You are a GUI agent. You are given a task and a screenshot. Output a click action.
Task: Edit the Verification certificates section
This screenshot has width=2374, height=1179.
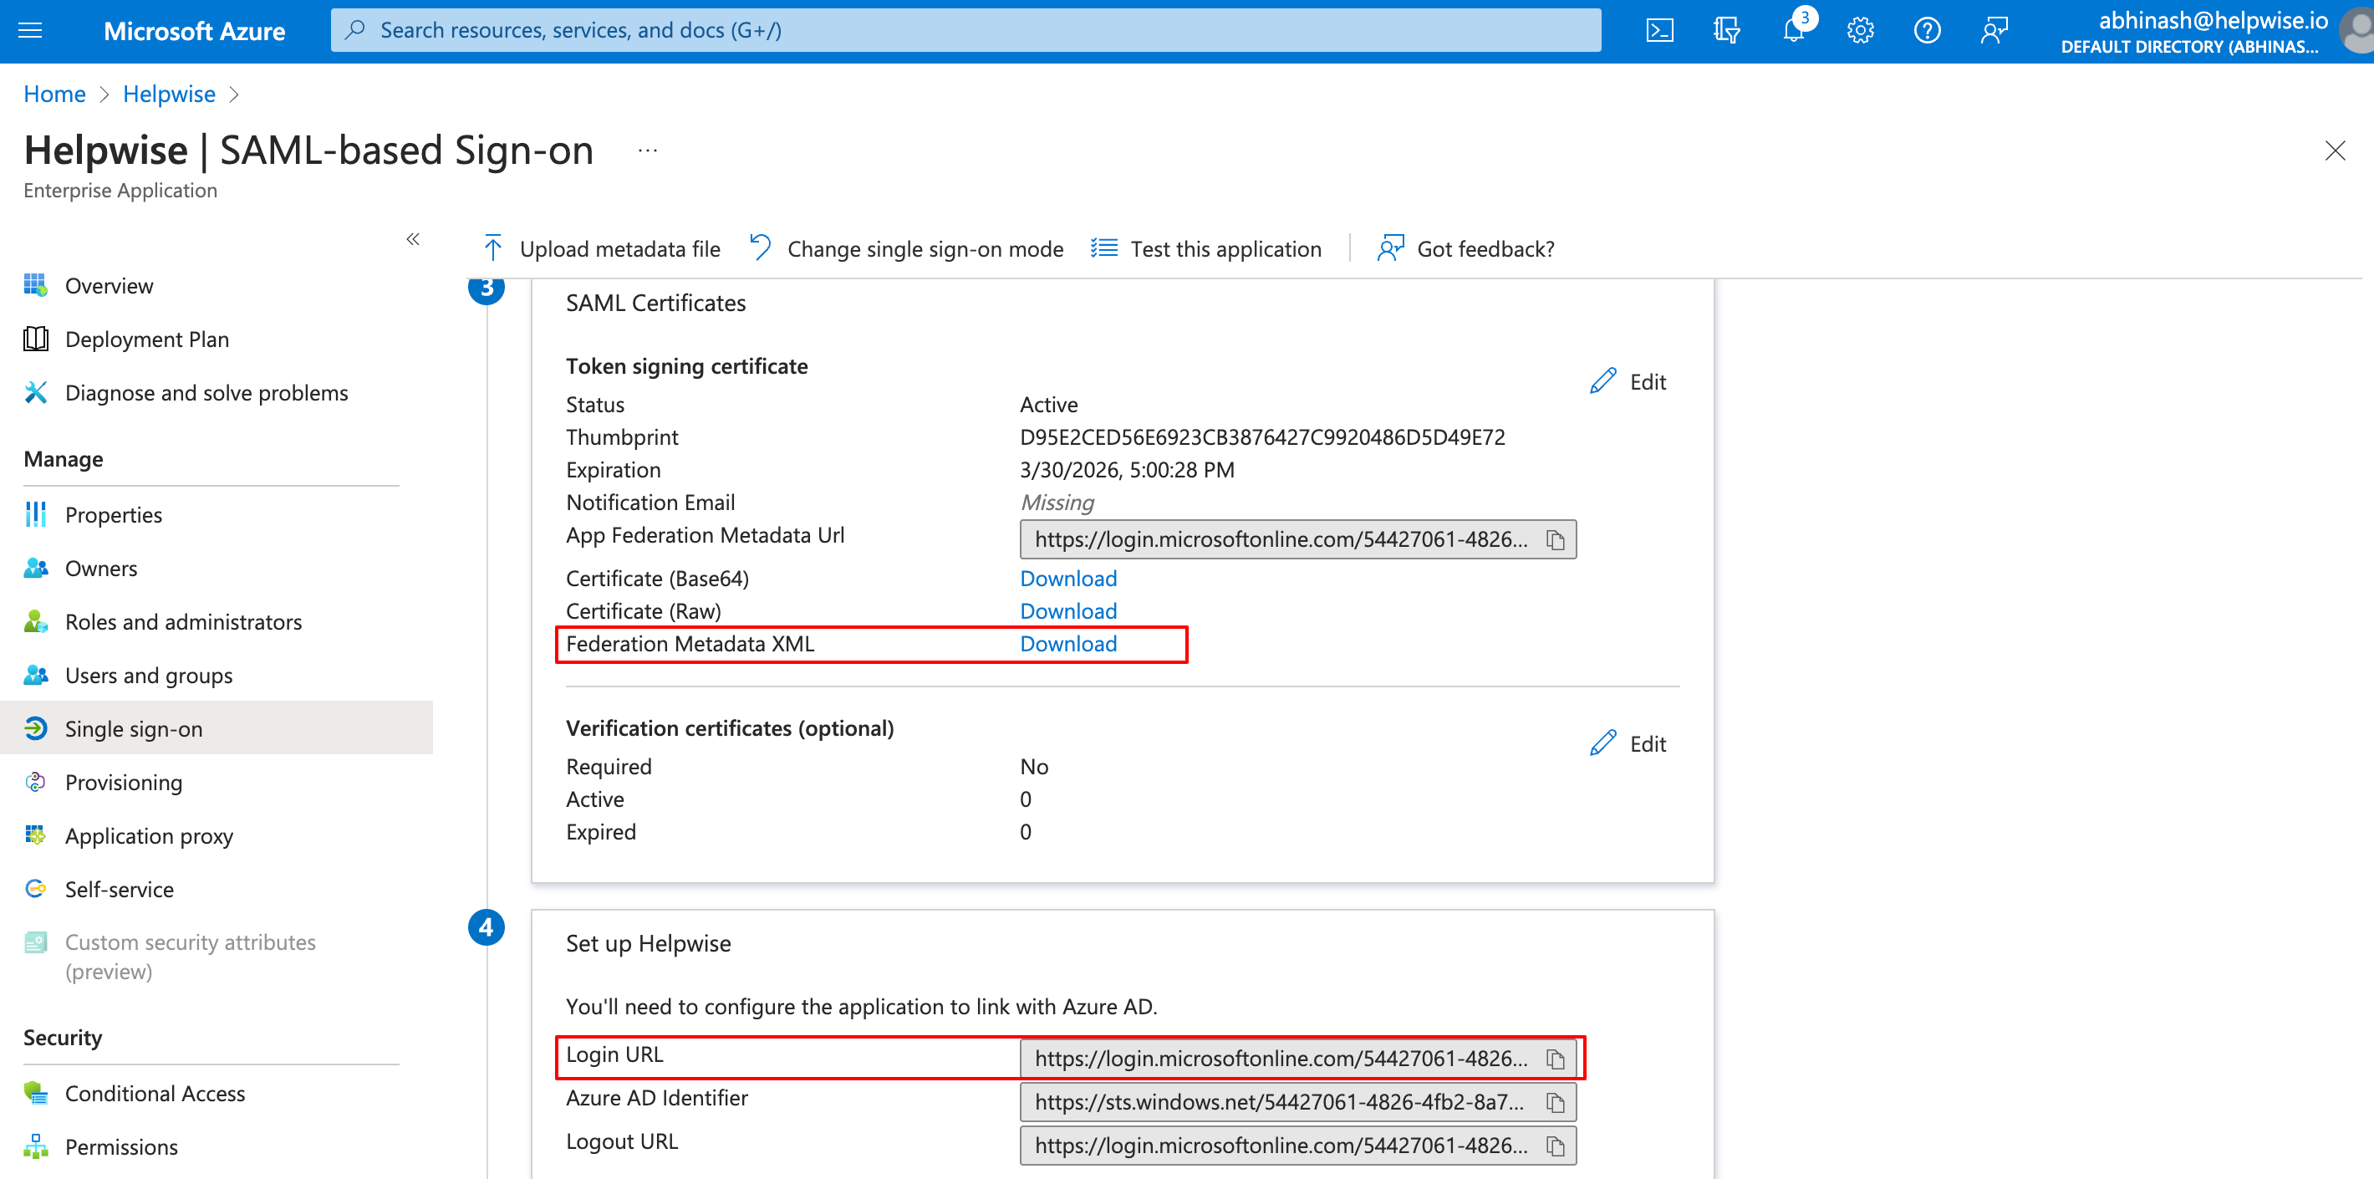pos(1628,744)
